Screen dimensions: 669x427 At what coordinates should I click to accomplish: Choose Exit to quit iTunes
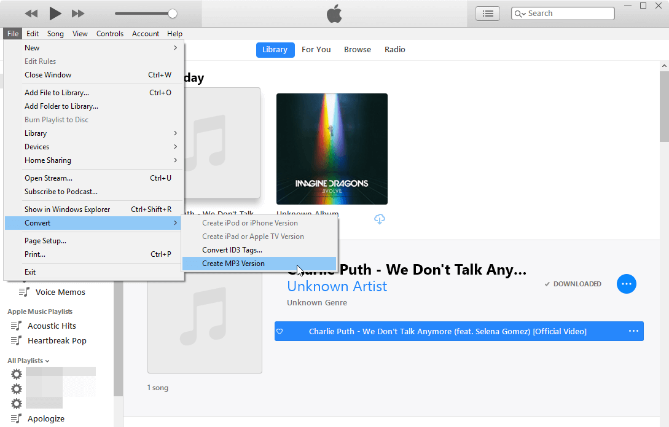coord(94,272)
